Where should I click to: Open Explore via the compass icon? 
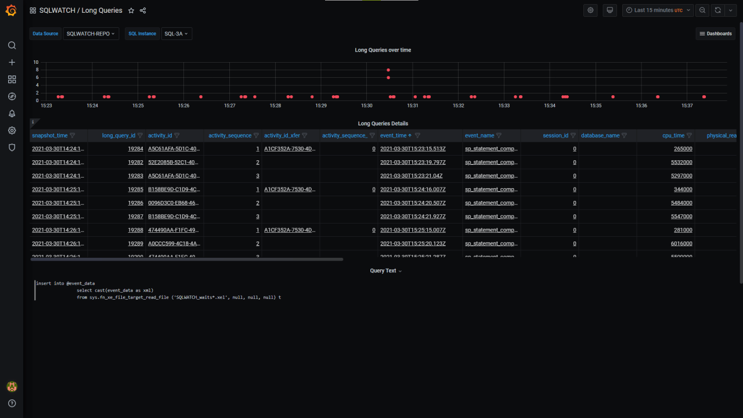[12, 96]
